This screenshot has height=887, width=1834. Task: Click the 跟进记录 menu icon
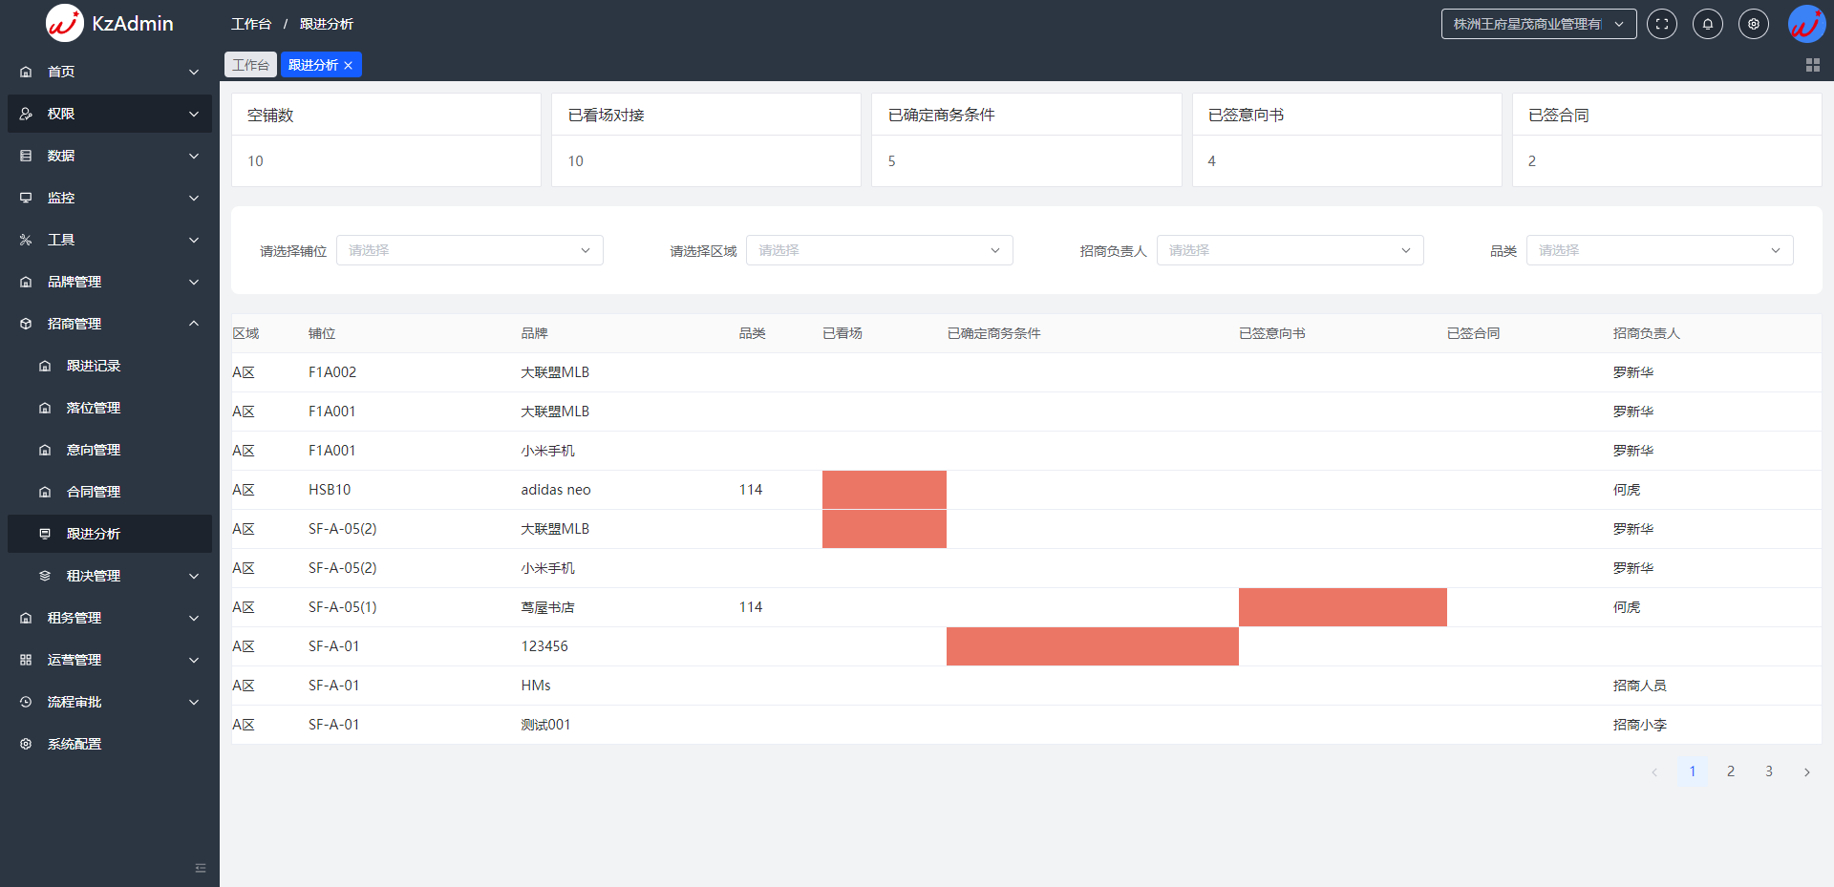(45, 366)
